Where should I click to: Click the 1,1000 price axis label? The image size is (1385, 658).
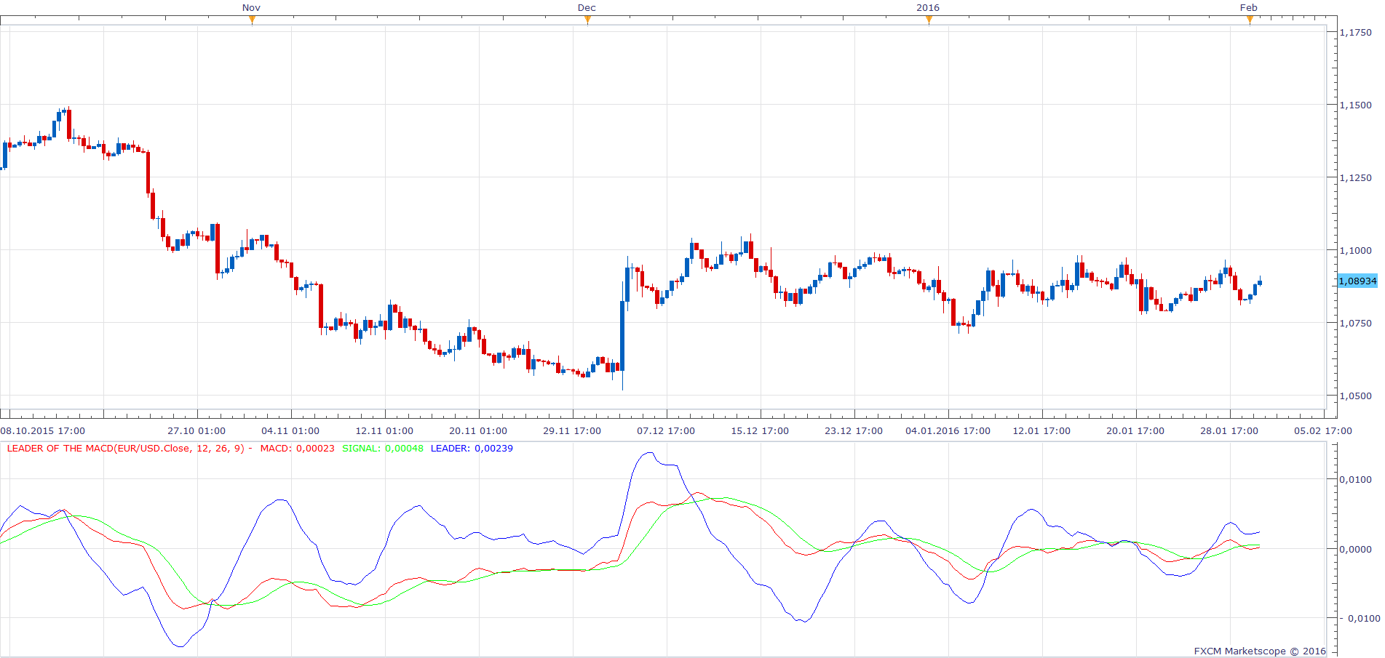tap(1356, 250)
